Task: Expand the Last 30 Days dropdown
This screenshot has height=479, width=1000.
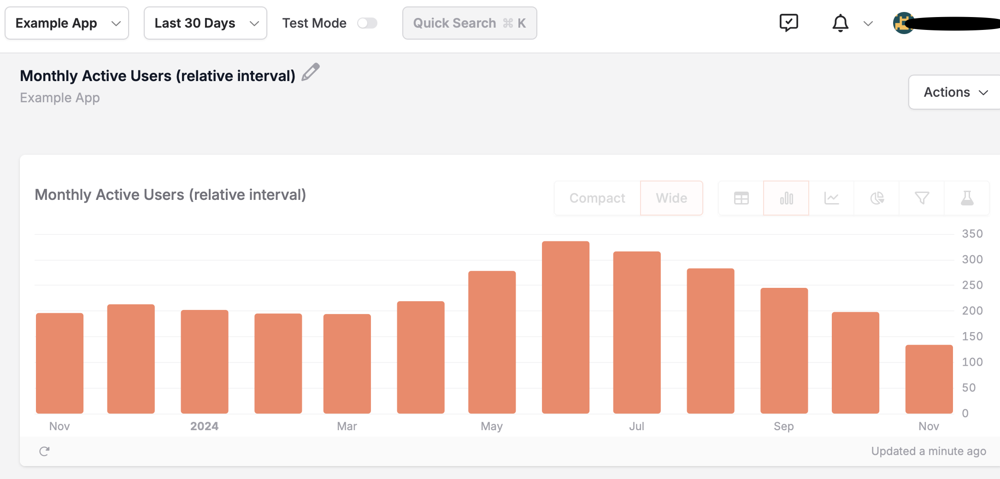Action: [x=206, y=23]
